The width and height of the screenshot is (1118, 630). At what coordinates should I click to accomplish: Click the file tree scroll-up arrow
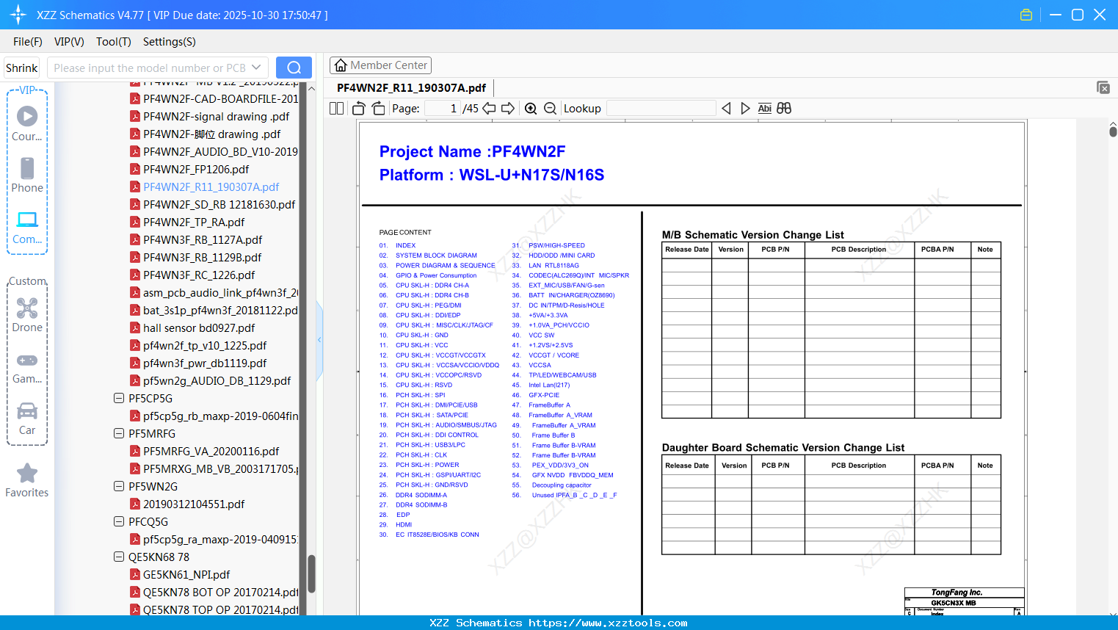pyautogui.click(x=311, y=89)
